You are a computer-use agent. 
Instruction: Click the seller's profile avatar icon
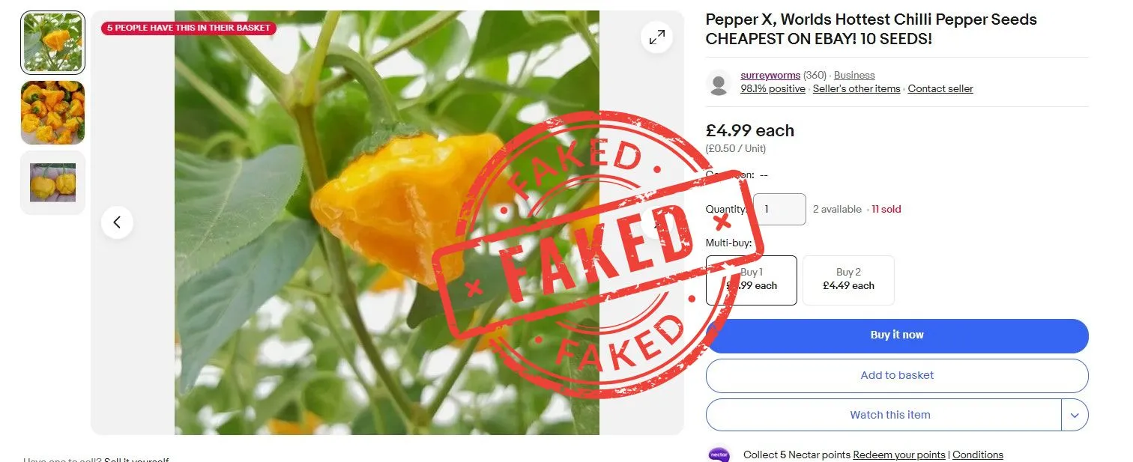click(719, 82)
